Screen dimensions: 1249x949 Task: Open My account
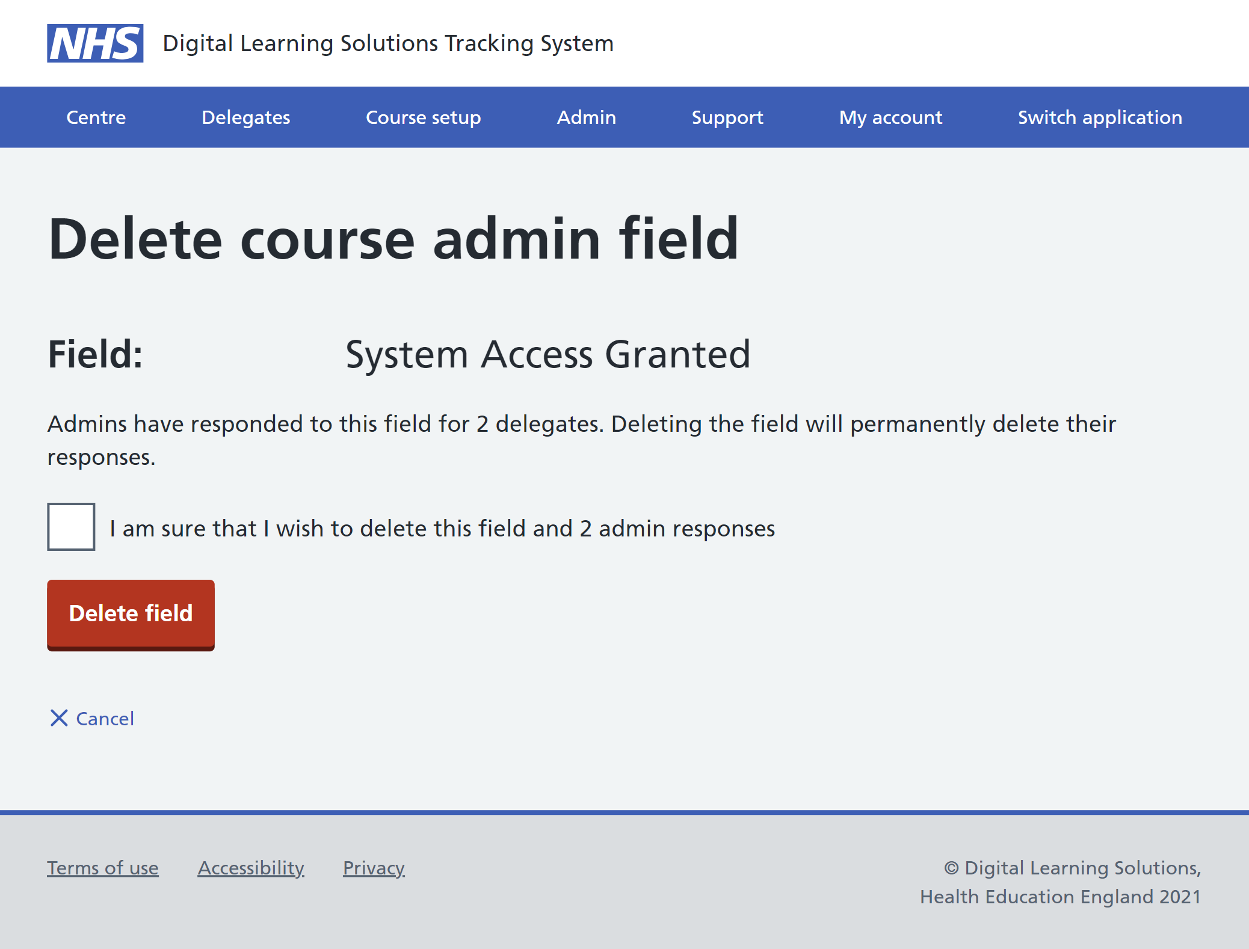click(x=890, y=117)
